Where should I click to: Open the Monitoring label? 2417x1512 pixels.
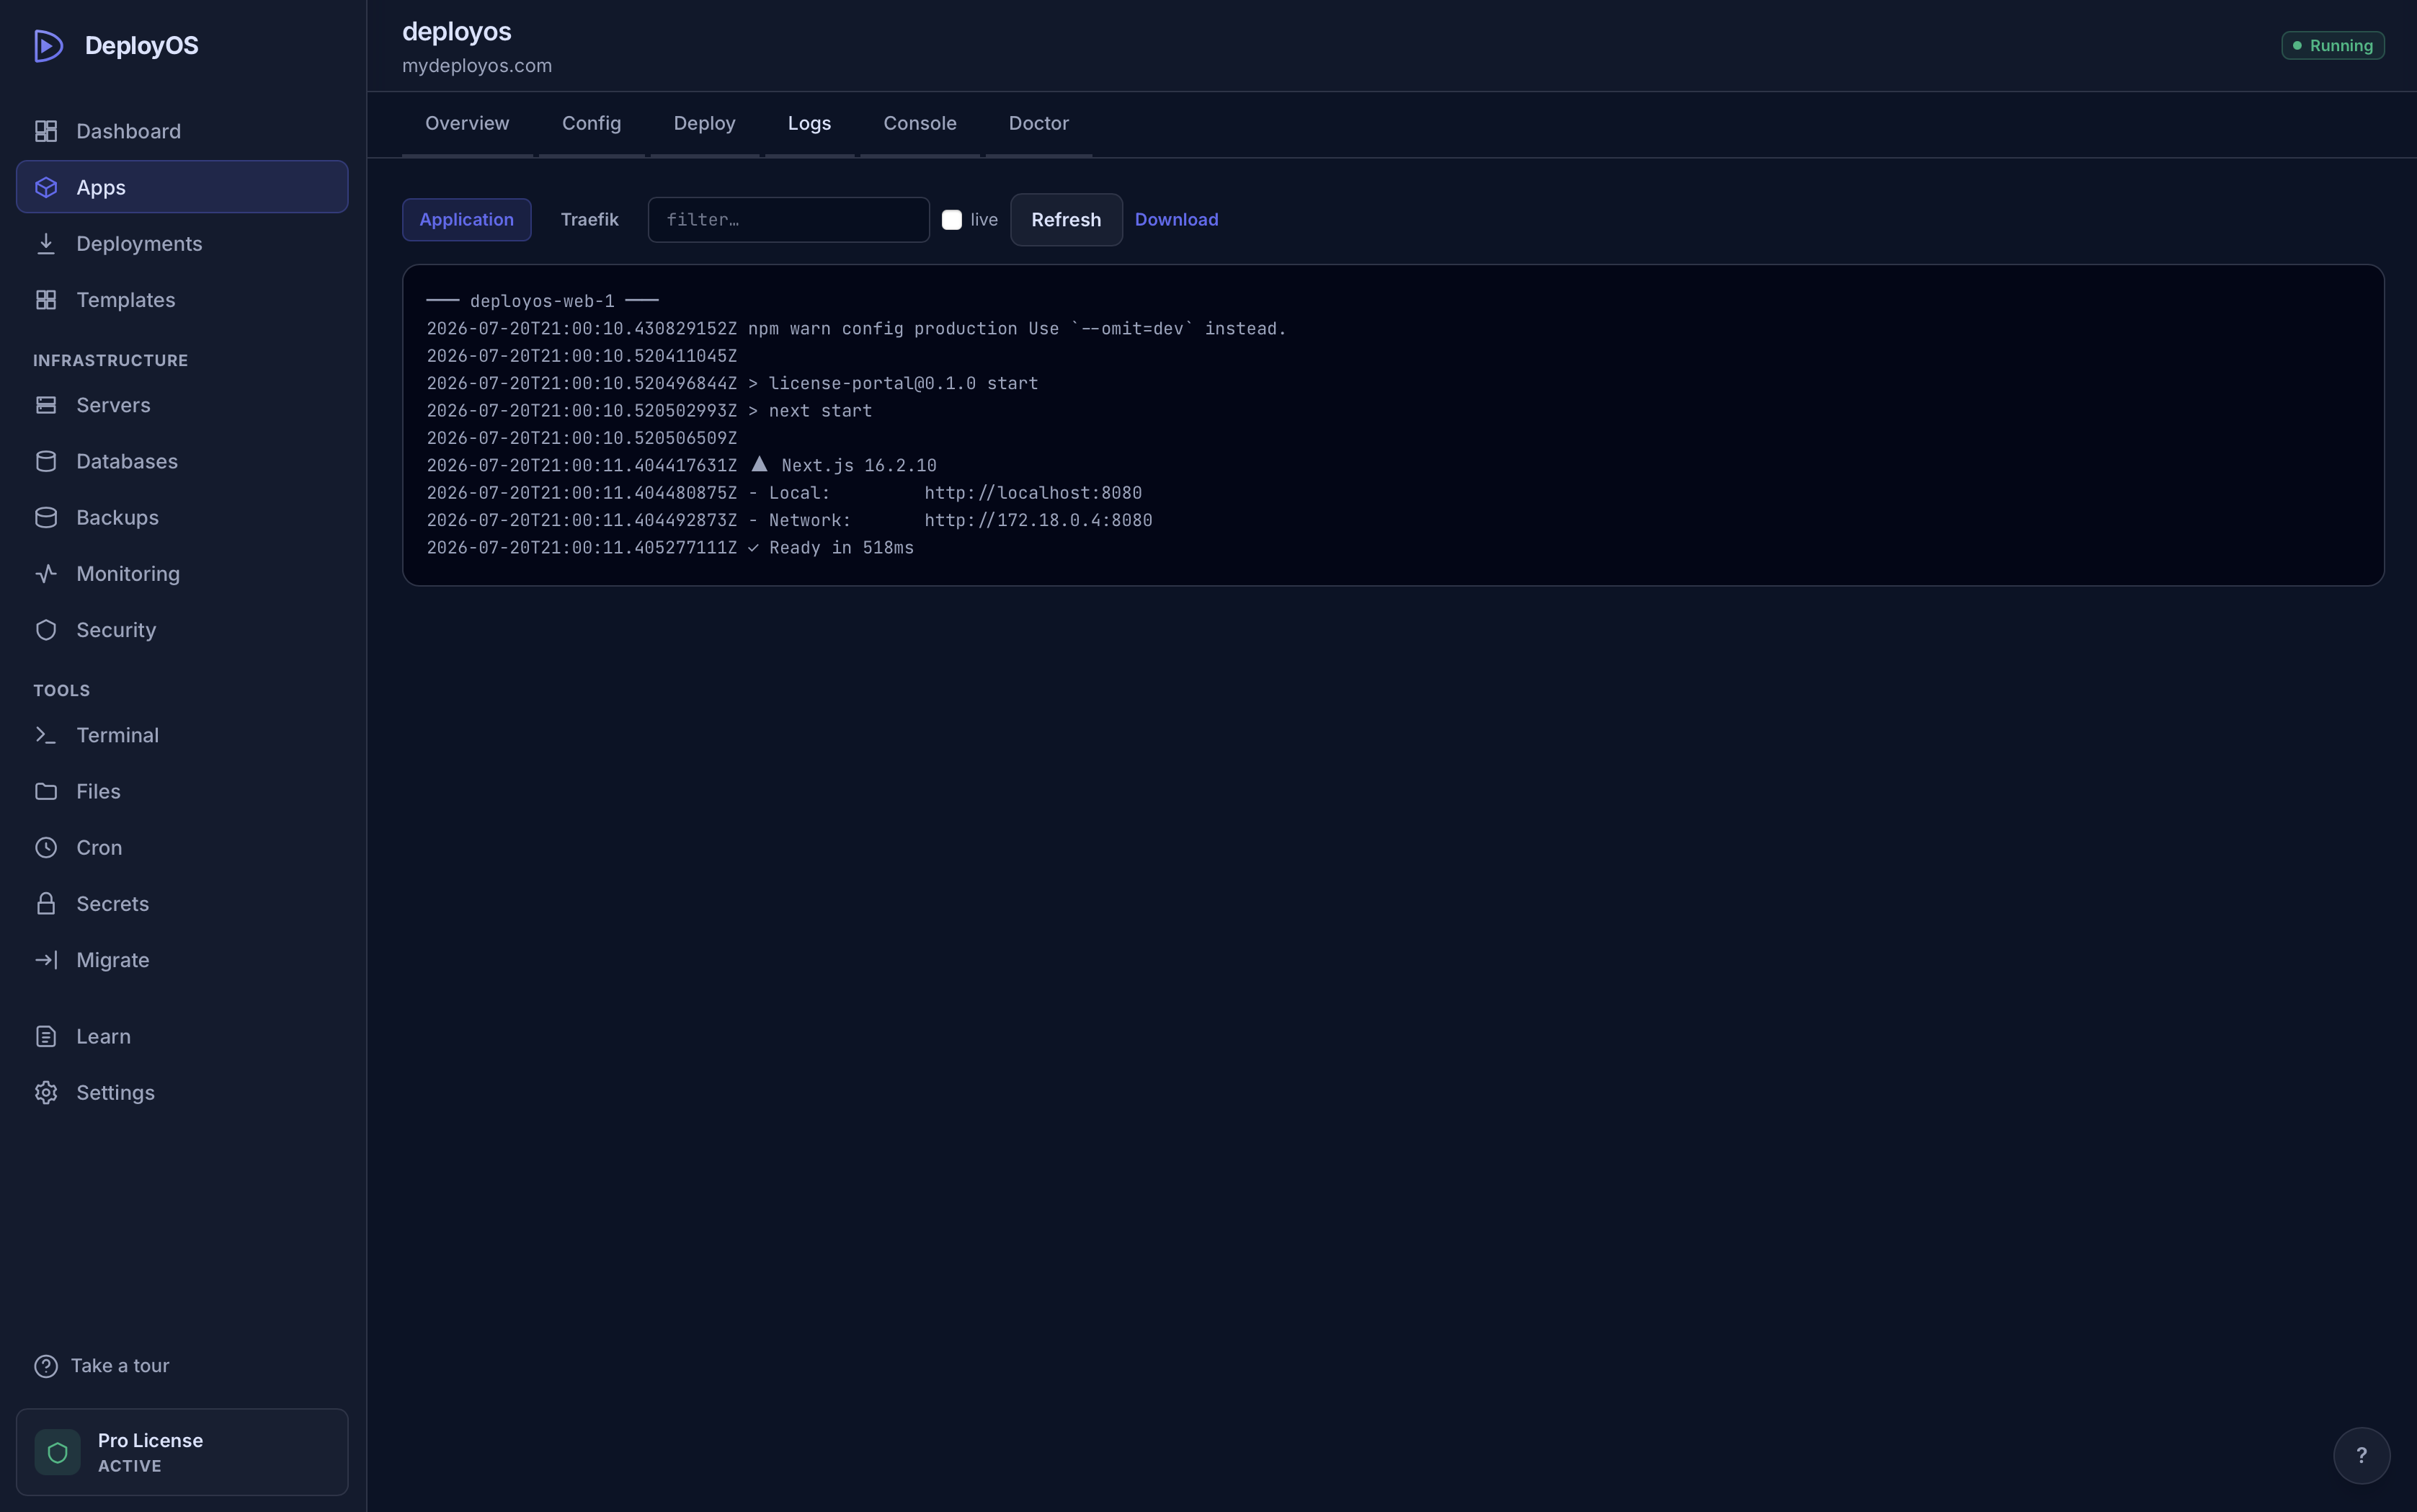[x=128, y=573]
